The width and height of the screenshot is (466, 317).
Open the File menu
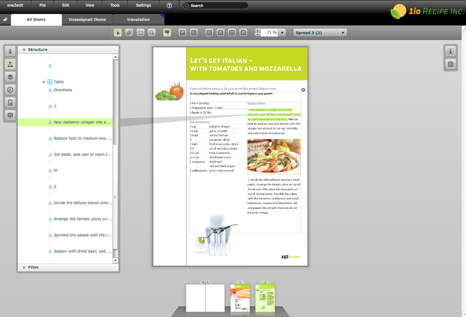[x=43, y=5]
